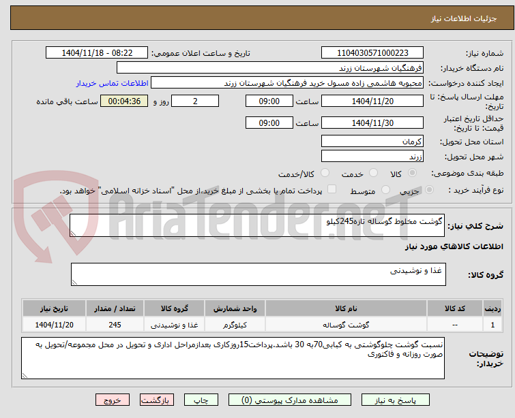Click the ردیف column header
This screenshot has width=515, height=418.
[492, 308]
